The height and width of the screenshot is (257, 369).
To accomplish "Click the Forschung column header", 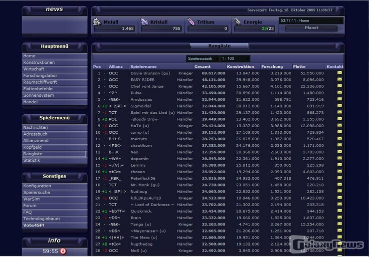I will (x=272, y=67).
